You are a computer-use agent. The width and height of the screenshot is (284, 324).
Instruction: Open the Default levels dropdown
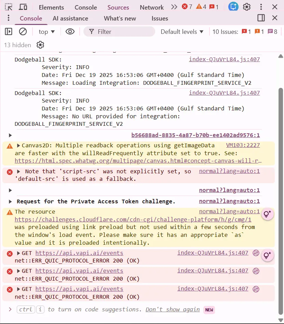(x=182, y=31)
